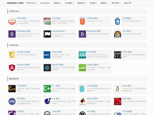Image resolution: width=154 pixels, height=115 pixels.
Task: Click the HTML tutorial icon
Action: [12, 21]
